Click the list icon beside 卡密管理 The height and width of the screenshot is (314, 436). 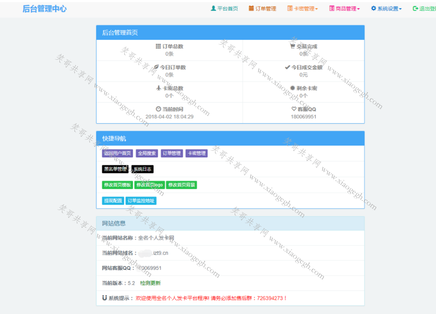[x=290, y=8]
